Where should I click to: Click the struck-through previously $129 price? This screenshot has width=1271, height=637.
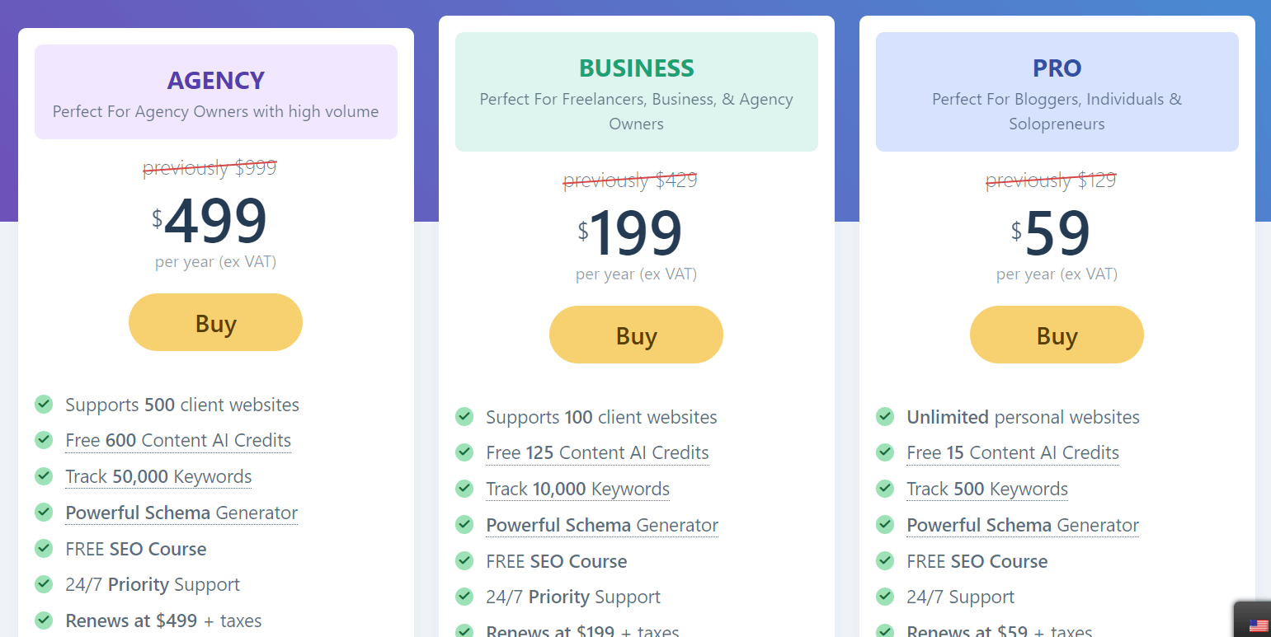pos(1050,179)
